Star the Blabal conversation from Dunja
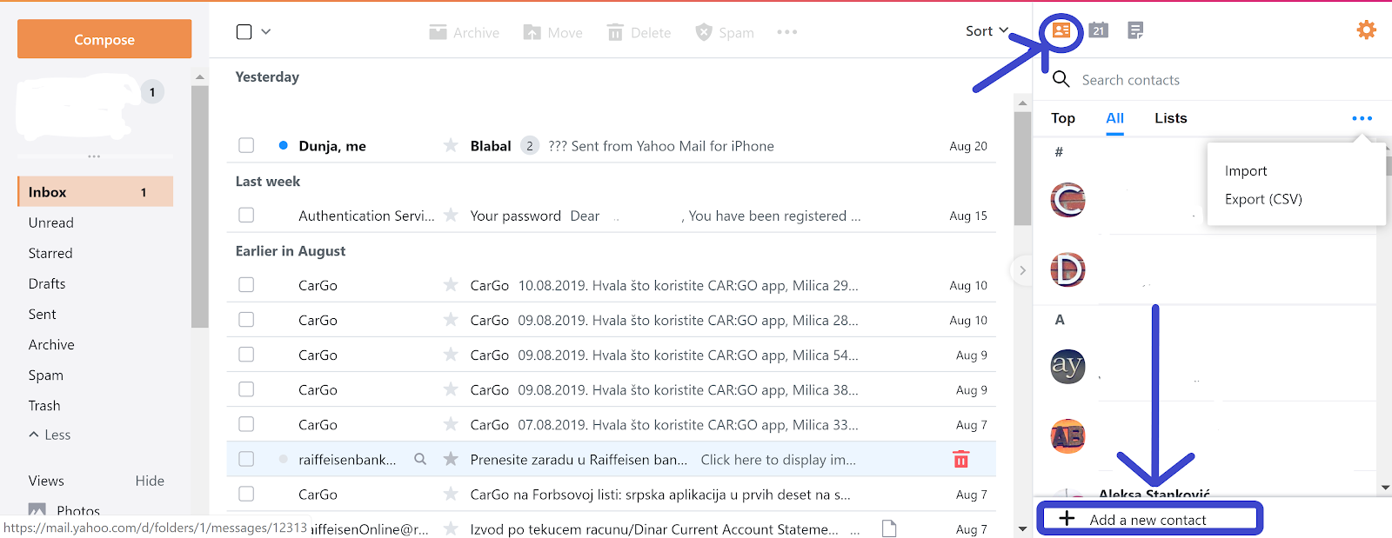 [451, 145]
